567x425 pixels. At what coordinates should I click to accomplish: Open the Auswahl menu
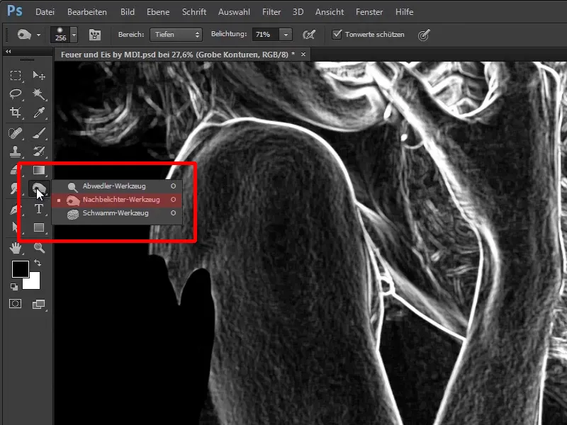(234, 12)
